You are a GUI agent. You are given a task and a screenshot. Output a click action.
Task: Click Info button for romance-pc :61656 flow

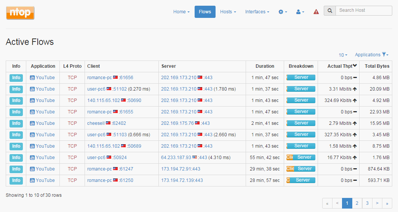click(16, 78)
